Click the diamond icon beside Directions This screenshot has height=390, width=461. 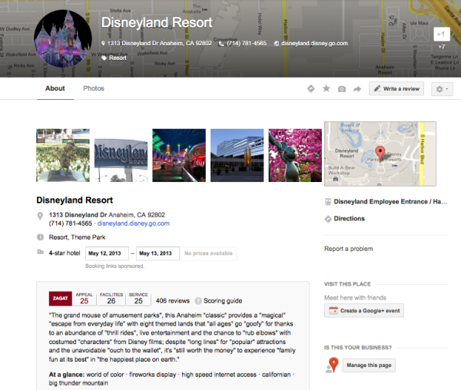328,219
